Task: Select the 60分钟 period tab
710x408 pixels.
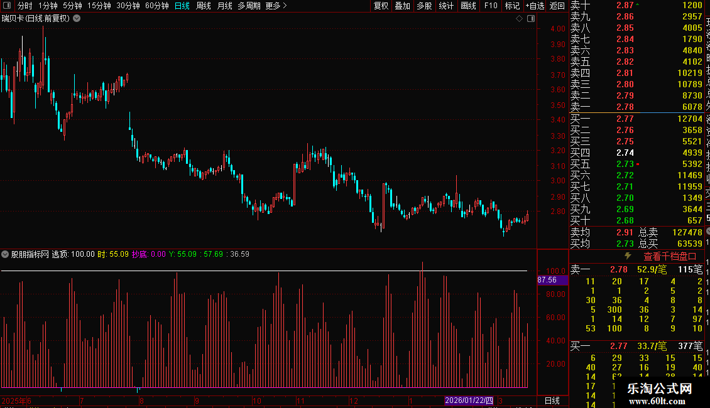Action: click(157, 6)
